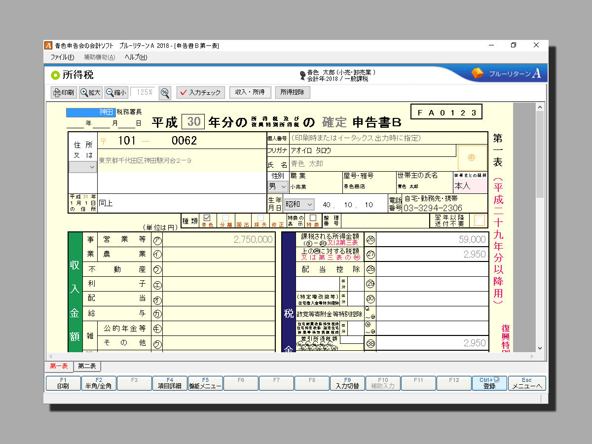This screenshot has height=444, width=592.
Task: Switch to the 第二表 tab
Action: (87, 366)
